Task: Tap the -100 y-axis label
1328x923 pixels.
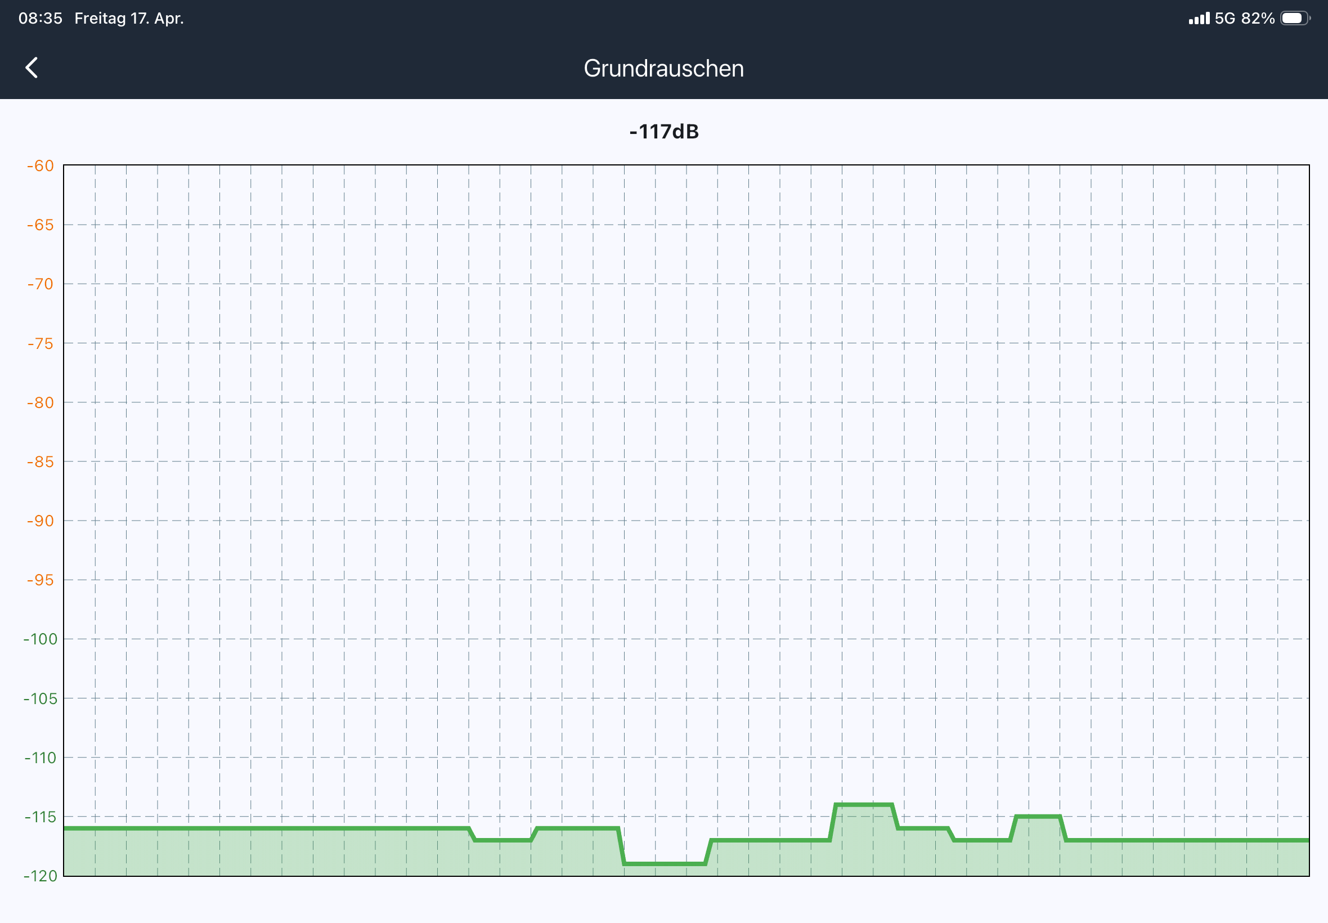Action: point(41,639)
